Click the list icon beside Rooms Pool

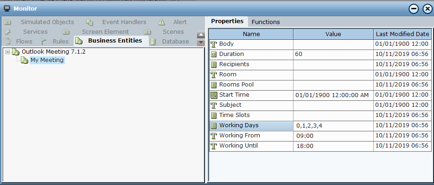(214, 85)
